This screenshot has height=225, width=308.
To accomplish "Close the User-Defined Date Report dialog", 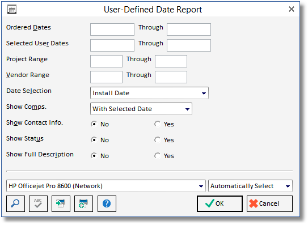I will click(x=292, y=9).
